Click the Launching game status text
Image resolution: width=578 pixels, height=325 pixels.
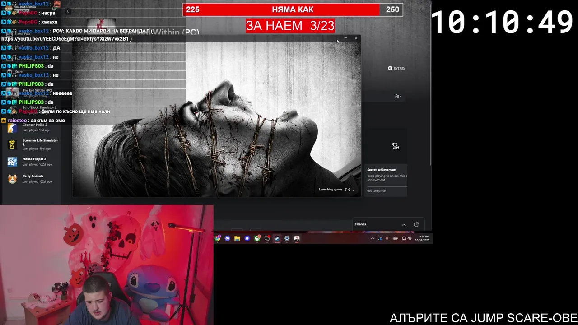(334, 190)
